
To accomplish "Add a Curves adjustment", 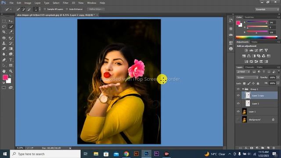I will pos(256,50).
